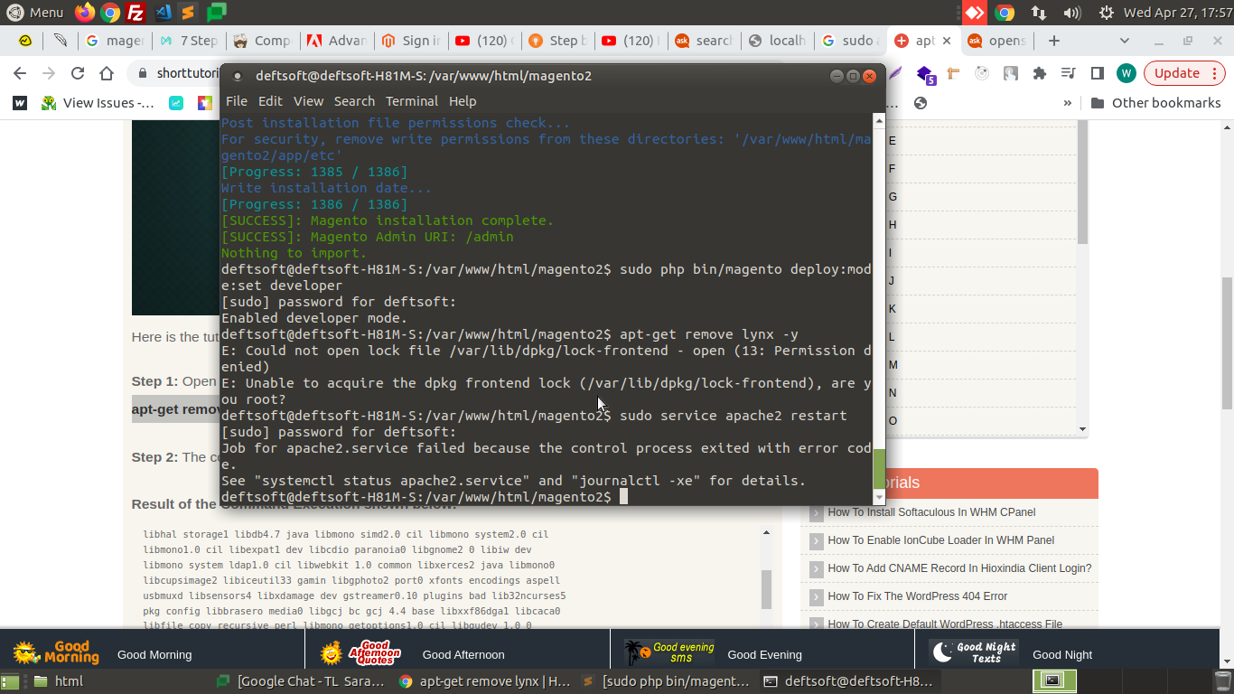Image resolution: width=1234 pixels, height=694 pixels.
Task: Click the volume icon in system tray
Action: (1072, 13)
